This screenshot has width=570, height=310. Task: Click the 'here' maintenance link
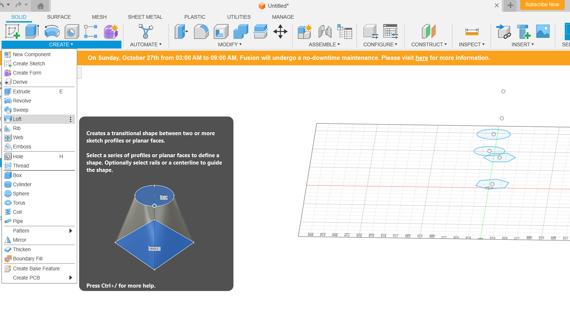pyautogui.click(x=422, y=58)
